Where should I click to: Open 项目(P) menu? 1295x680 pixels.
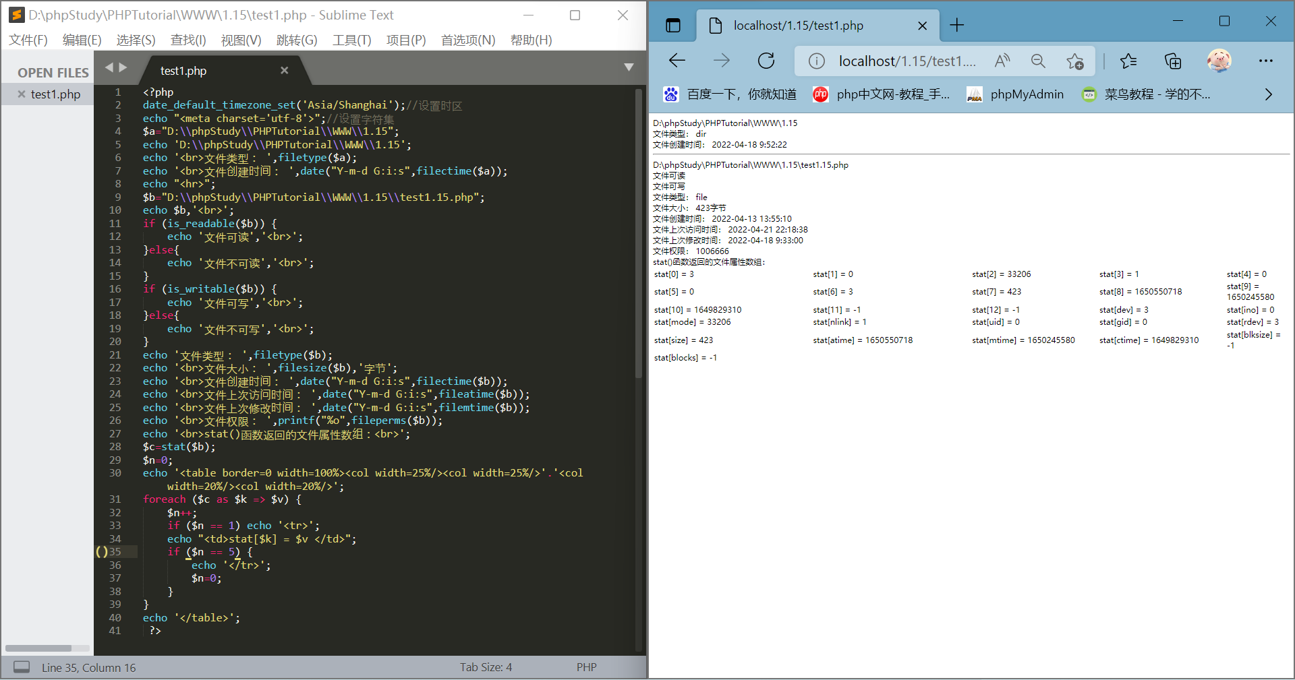pyautogui.click(x=406, y=40)
